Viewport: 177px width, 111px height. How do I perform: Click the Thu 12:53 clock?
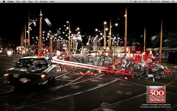[154, 1]
